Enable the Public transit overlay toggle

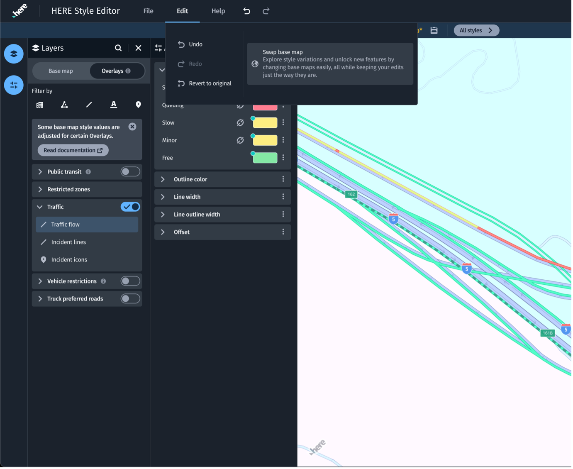click(130, 172)
